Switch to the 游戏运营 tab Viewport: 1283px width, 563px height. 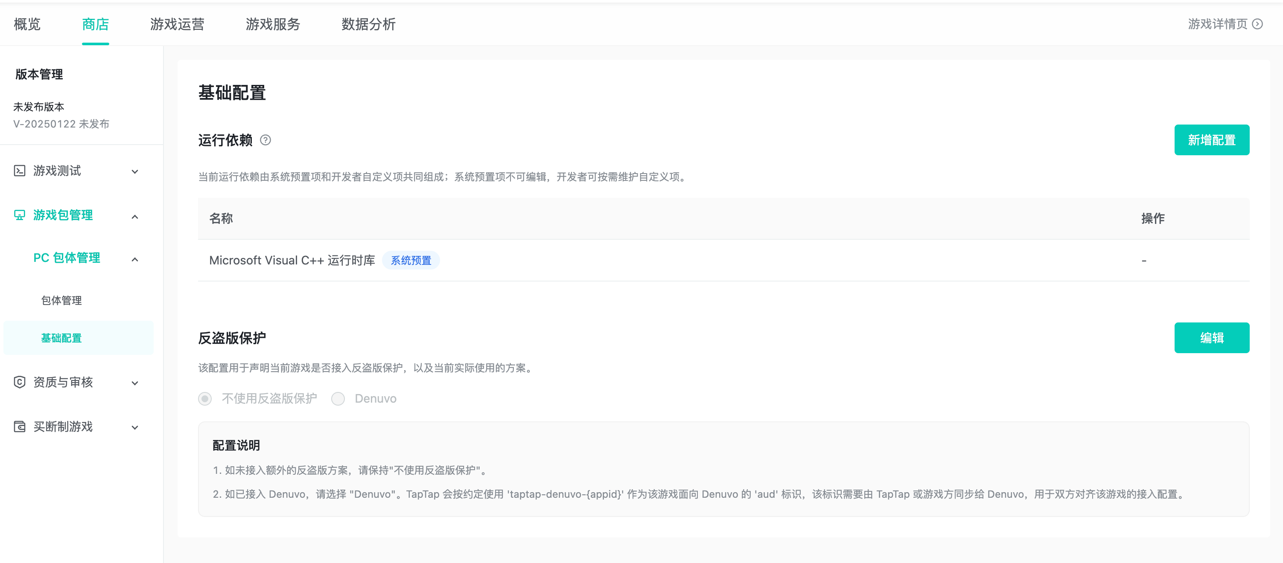(x=177, y=24)
